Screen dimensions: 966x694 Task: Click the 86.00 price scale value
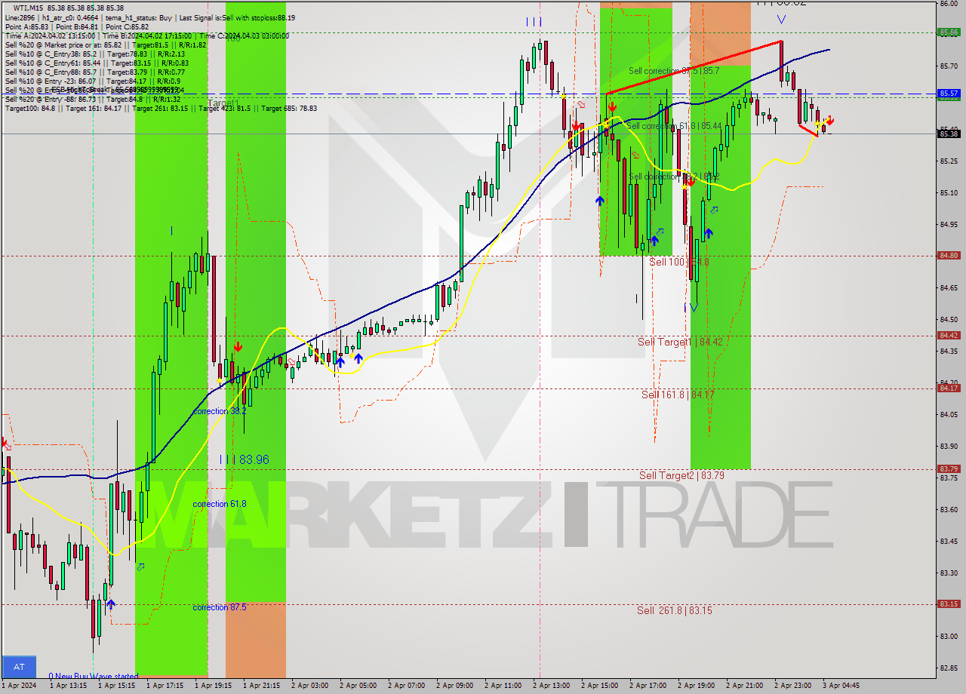click(x=949, y=3)
